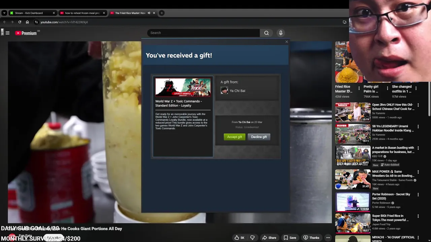Go to YouTube Premium home logo
The width and height of the screenshot is (431, 242).
(x=26, y=33)
